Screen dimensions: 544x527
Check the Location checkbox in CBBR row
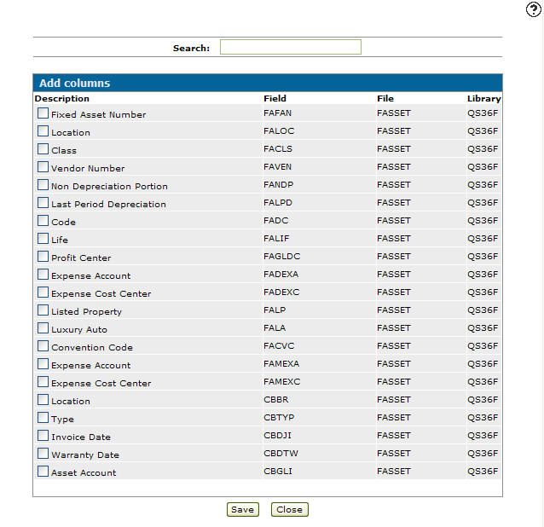point(43,400)
